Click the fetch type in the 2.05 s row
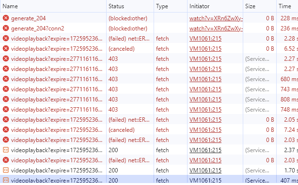Screen dimensions: 298x185 pos(162,120)
